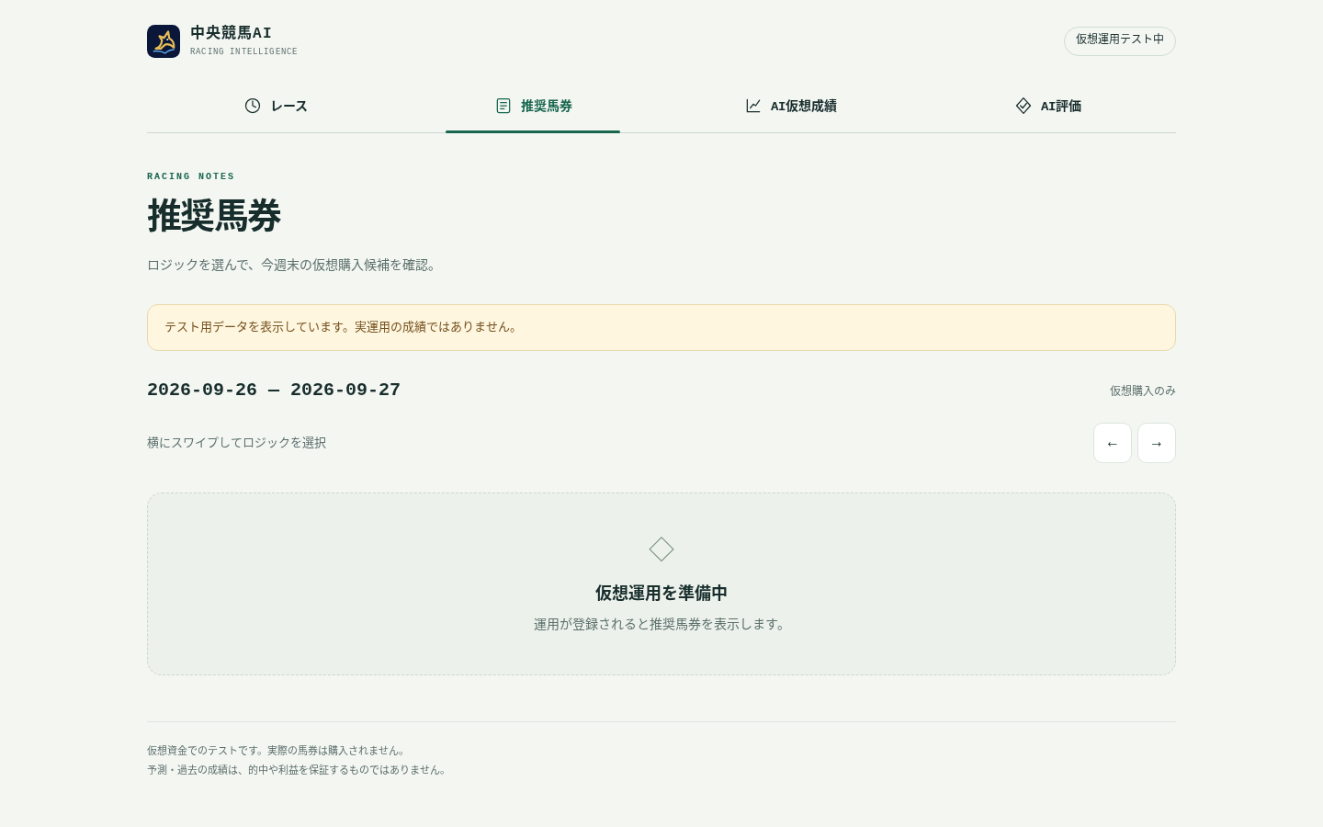The height and width of the screenshot is (827, 1323).
Task: Click the left arrow logic button
Action: pos(1113,443)
